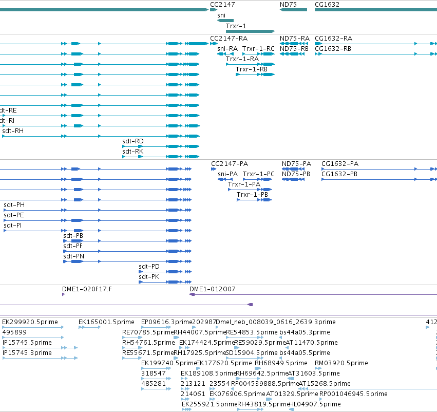Select the DME1-012O07 feature

click(313, 294)
